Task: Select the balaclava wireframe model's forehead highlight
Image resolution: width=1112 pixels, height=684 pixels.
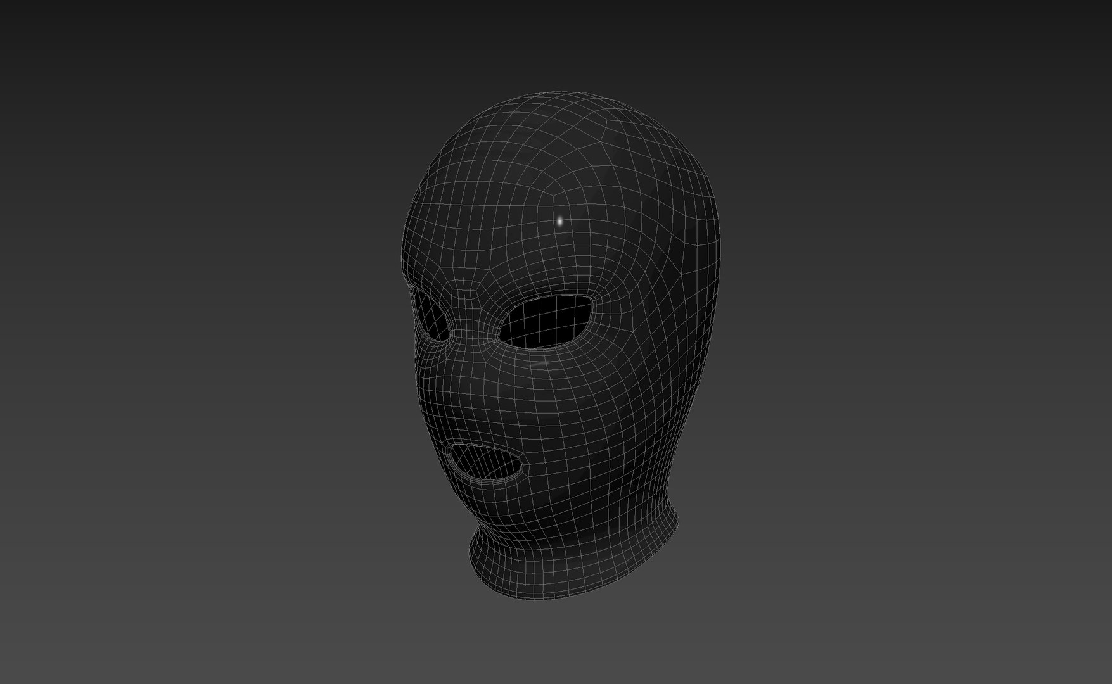Action: pyautogui.click(x=559, y=221)
